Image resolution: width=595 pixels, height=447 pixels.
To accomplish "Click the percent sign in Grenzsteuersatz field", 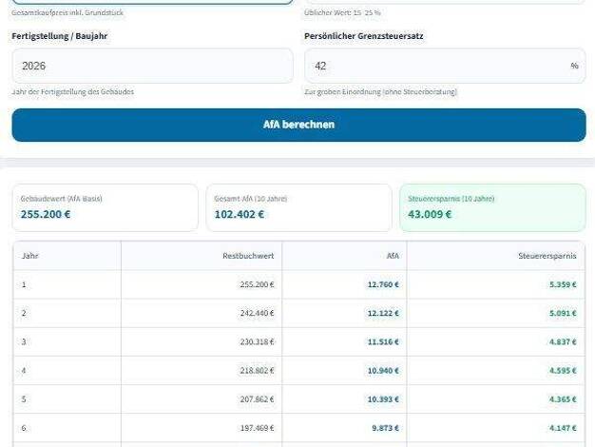I will 574,67.
